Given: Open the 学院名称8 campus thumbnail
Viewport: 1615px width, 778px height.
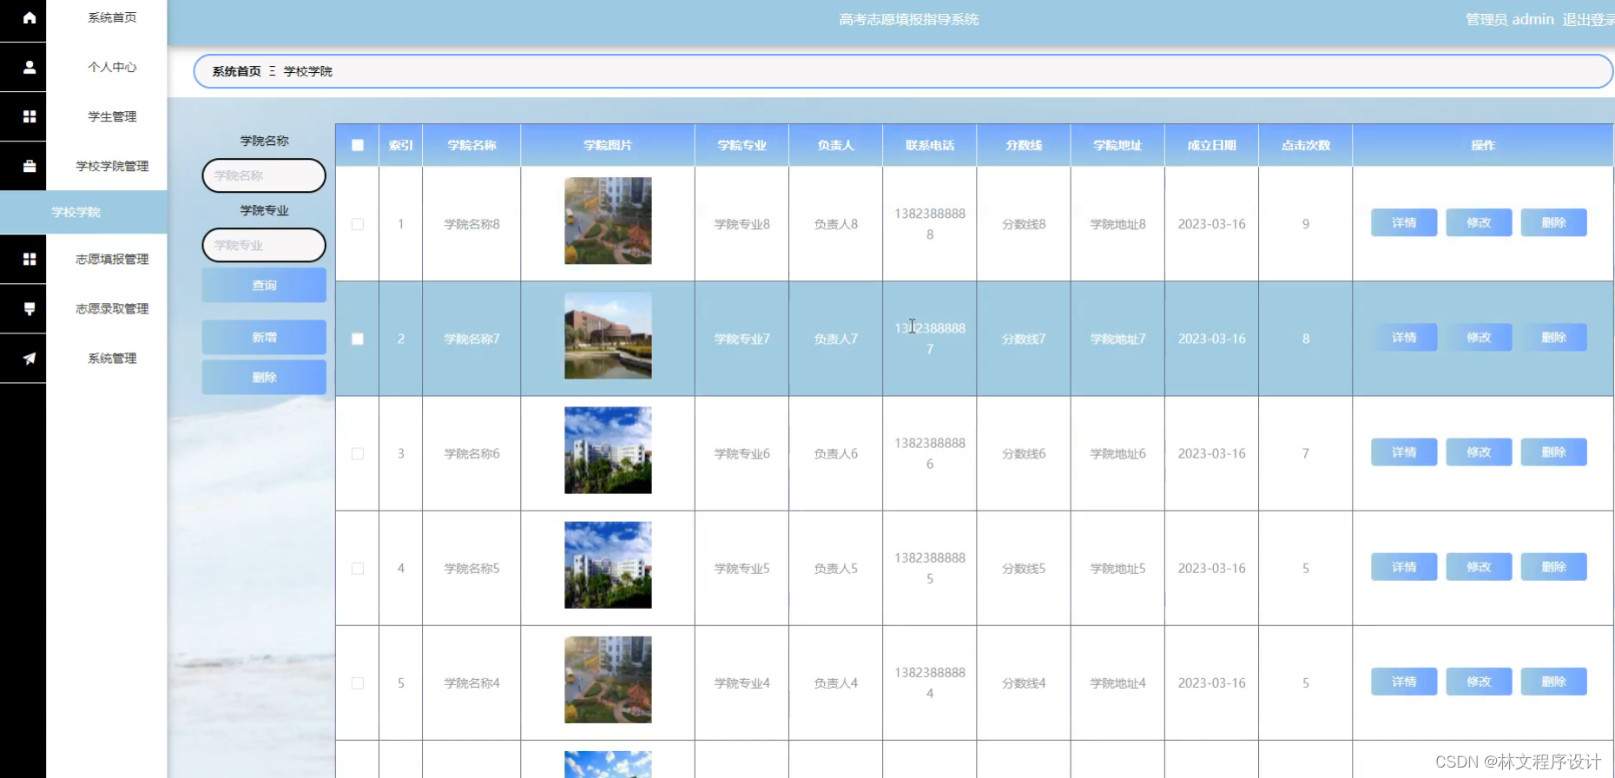Looking at the screenshot, I should click(608, 221).
